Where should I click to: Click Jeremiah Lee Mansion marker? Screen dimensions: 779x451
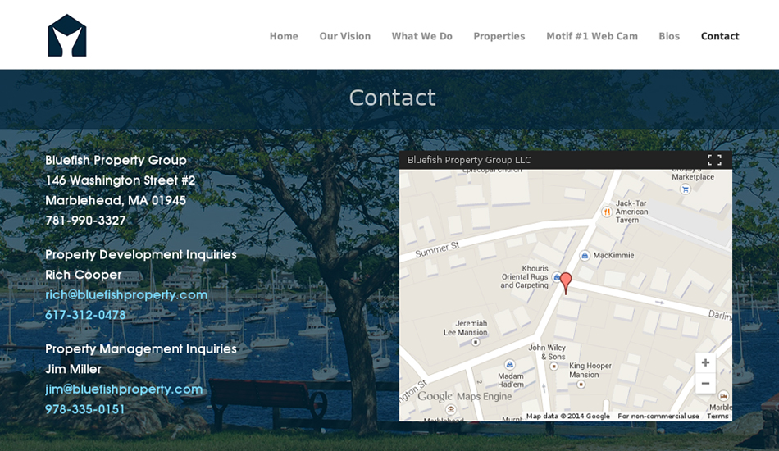click(x=476, y=342)
